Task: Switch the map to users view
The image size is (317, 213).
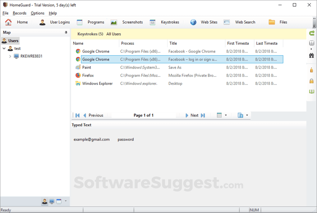Action: pos(44,201)
